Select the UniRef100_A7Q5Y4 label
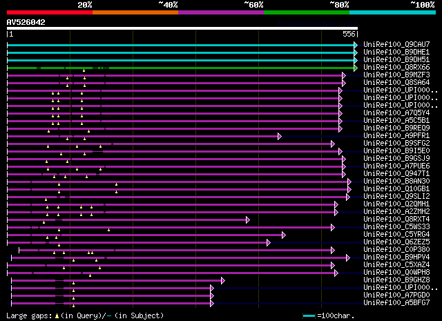 coord(396,113)
